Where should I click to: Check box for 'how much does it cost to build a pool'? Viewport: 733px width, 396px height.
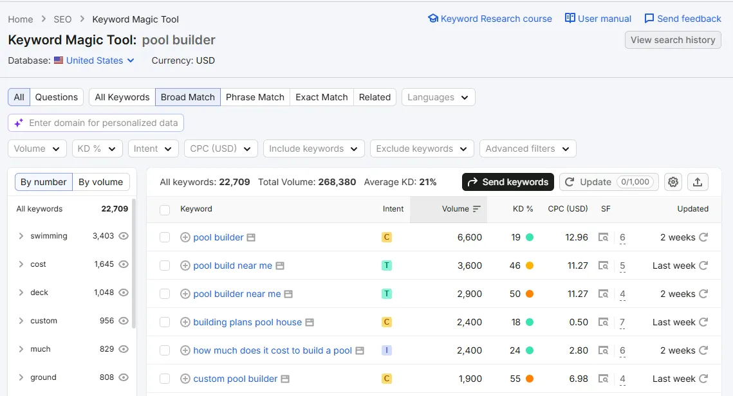[165, 350]
